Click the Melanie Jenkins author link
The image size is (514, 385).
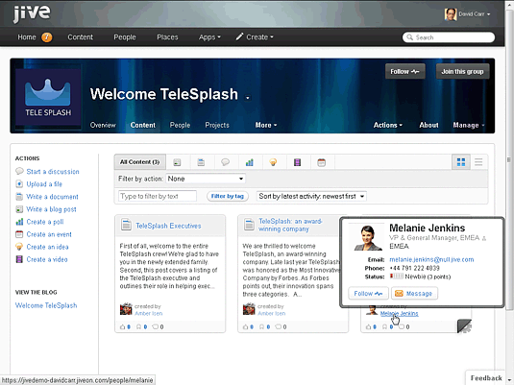400,314
